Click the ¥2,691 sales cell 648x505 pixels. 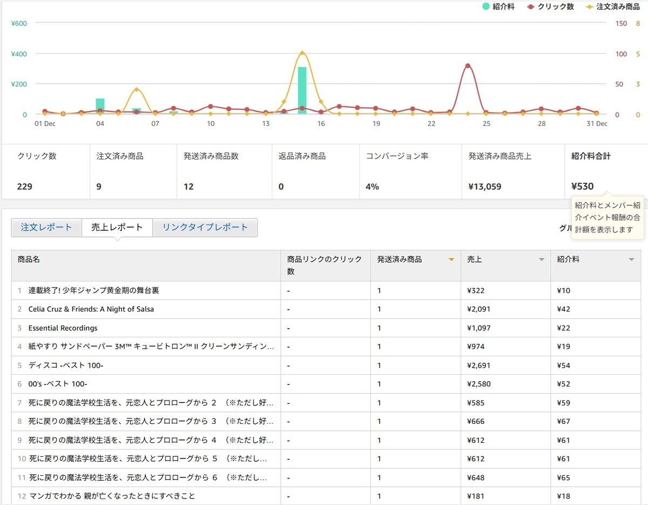click(x=505, y=366)
